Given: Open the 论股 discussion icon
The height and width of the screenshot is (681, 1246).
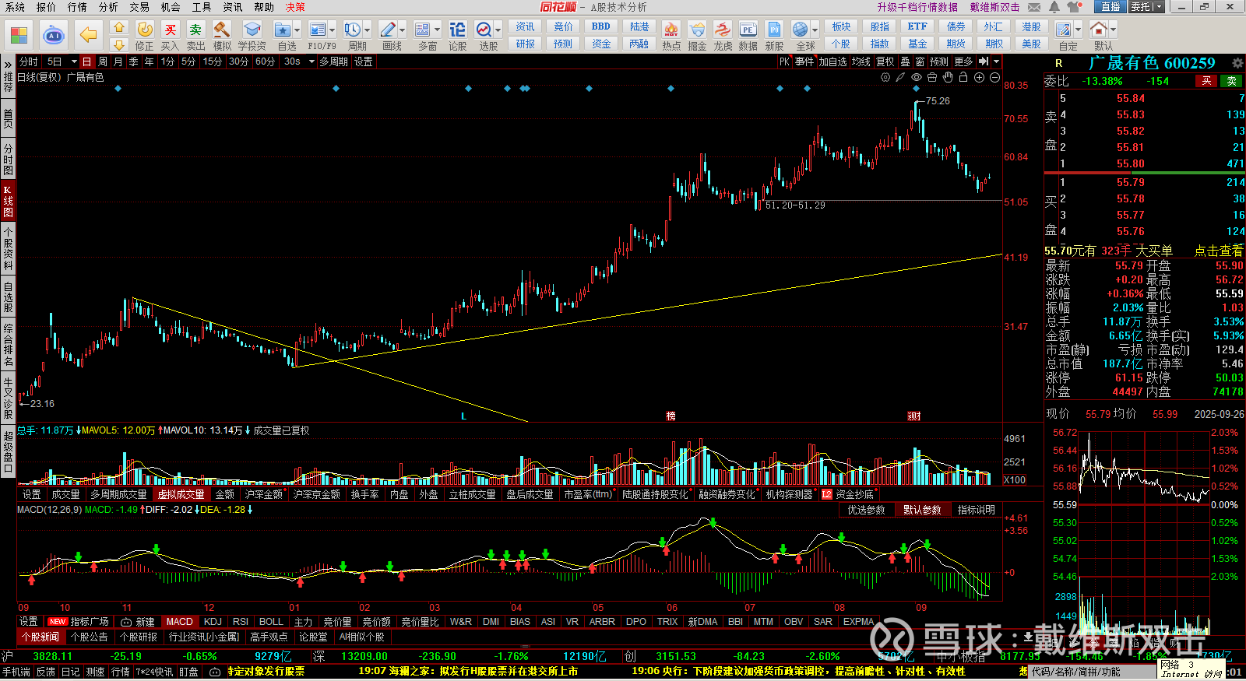Looking at the screenshot, I should point(457,35).
